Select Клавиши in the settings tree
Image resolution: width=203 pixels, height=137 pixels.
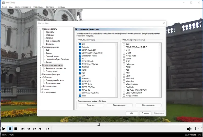pyautogui.click(x=50, y=35)
